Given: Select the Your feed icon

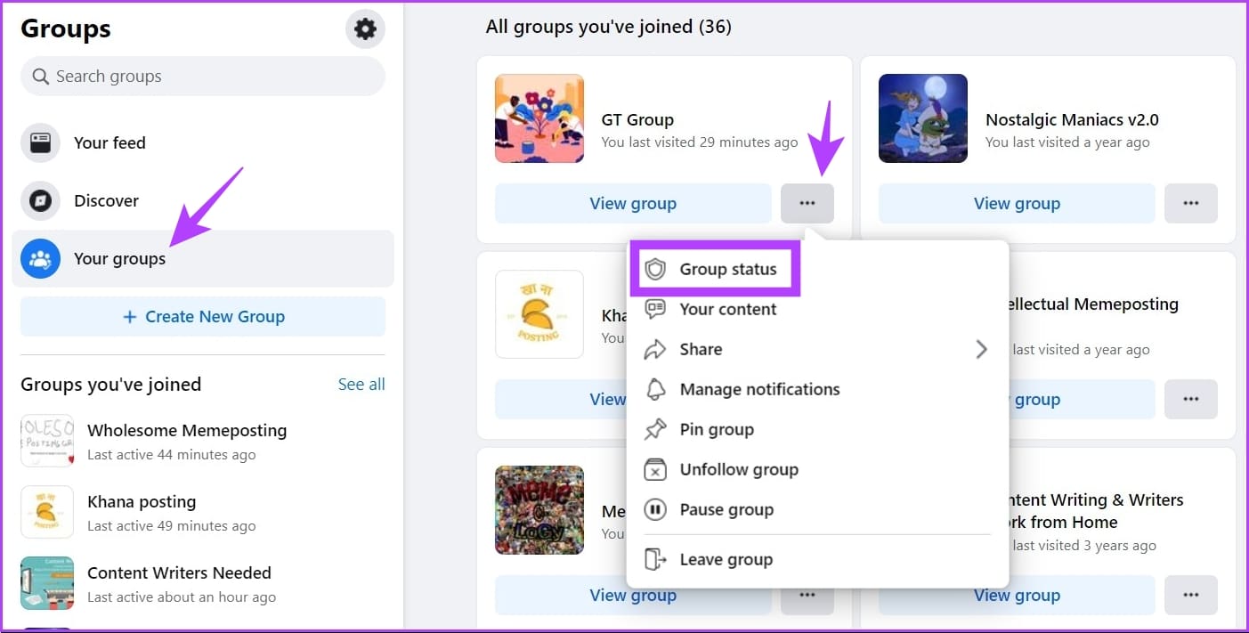Looking at the screenshot, I should (40, 142).
